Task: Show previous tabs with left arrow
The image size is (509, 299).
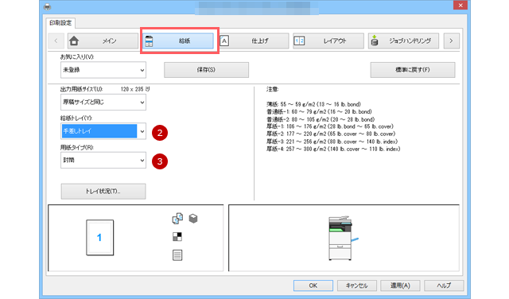Action: [x=56, y=41]
